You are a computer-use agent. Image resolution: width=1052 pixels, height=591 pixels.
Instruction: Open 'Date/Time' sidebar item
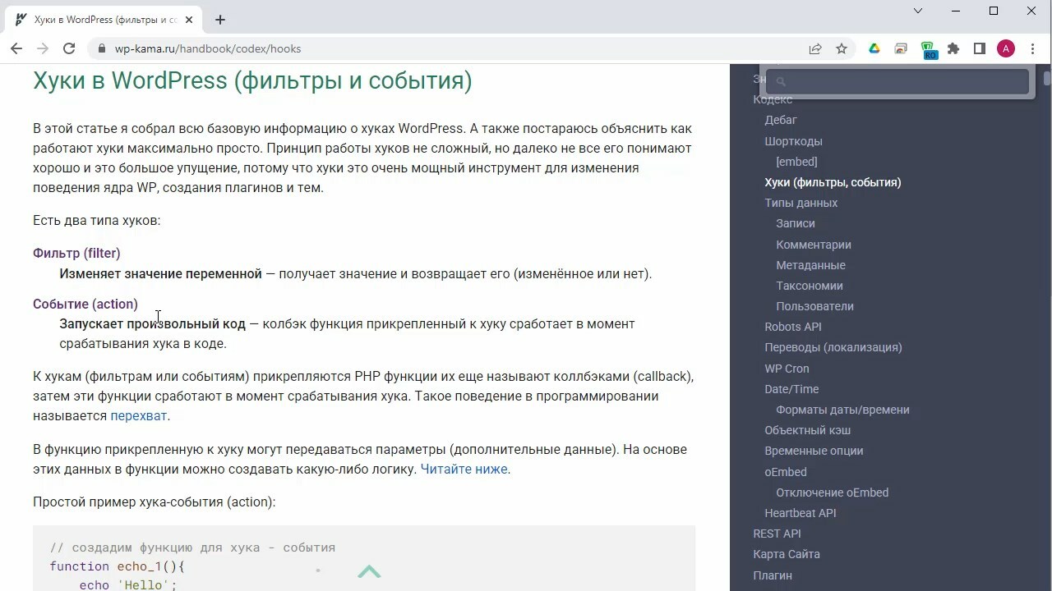pyautogui.click(x=791, y=389)
